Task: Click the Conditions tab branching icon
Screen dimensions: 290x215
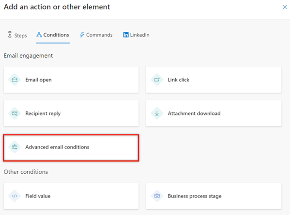Action: [x=39, y=34]
